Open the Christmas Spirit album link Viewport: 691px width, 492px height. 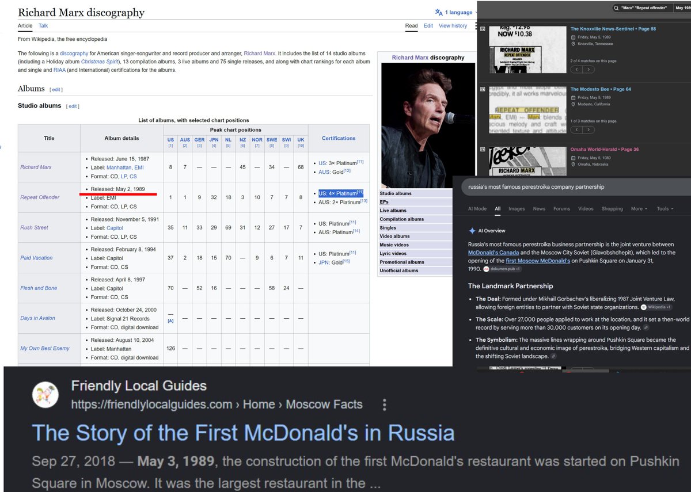(100, 62)
